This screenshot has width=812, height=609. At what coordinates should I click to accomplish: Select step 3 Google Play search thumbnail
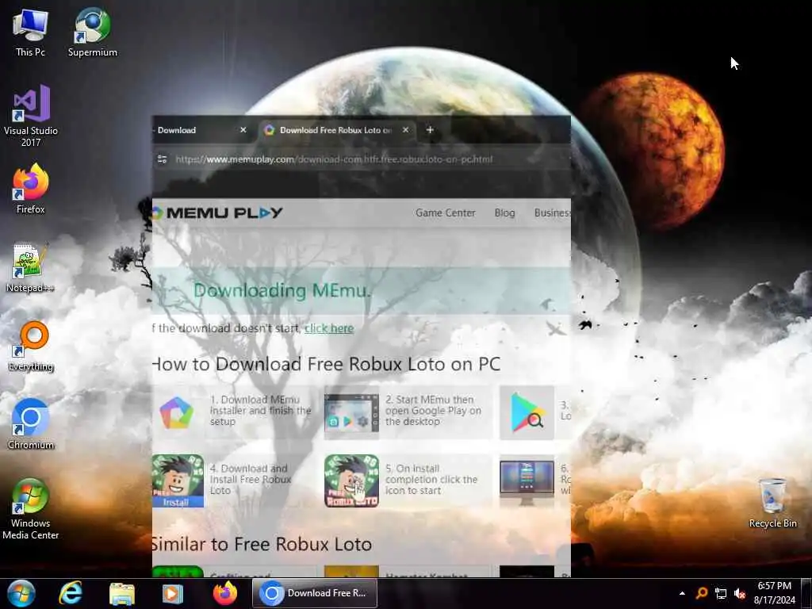point(527,412)
